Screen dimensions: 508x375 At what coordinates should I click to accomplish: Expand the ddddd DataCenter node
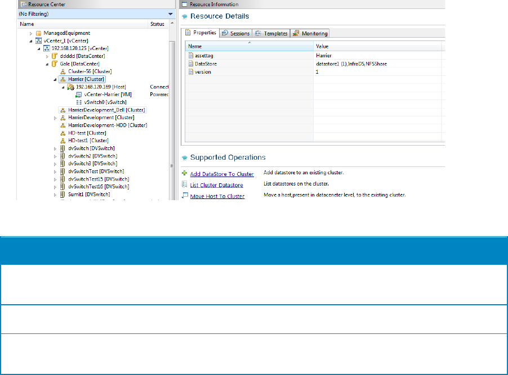(x=48, y=56)
